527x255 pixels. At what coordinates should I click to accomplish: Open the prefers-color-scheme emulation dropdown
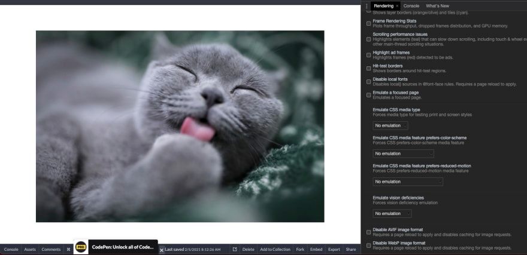point(403,153)
